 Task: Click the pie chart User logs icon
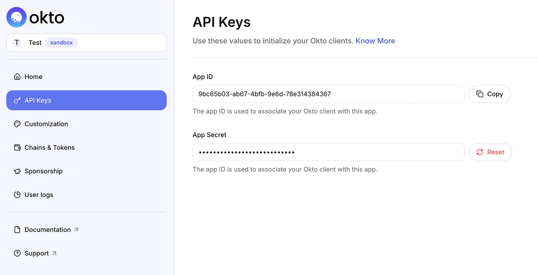pyautogui.click(x=17, y=195)
